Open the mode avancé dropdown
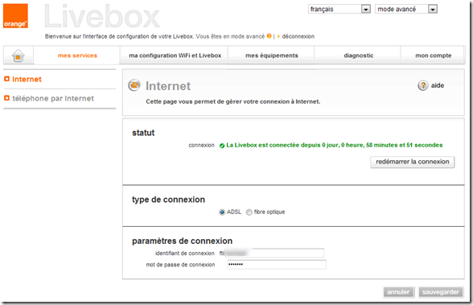 point(406,9)
